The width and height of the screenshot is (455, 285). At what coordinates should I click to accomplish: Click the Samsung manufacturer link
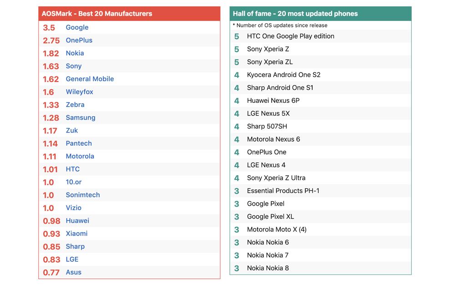pos(81,117)
